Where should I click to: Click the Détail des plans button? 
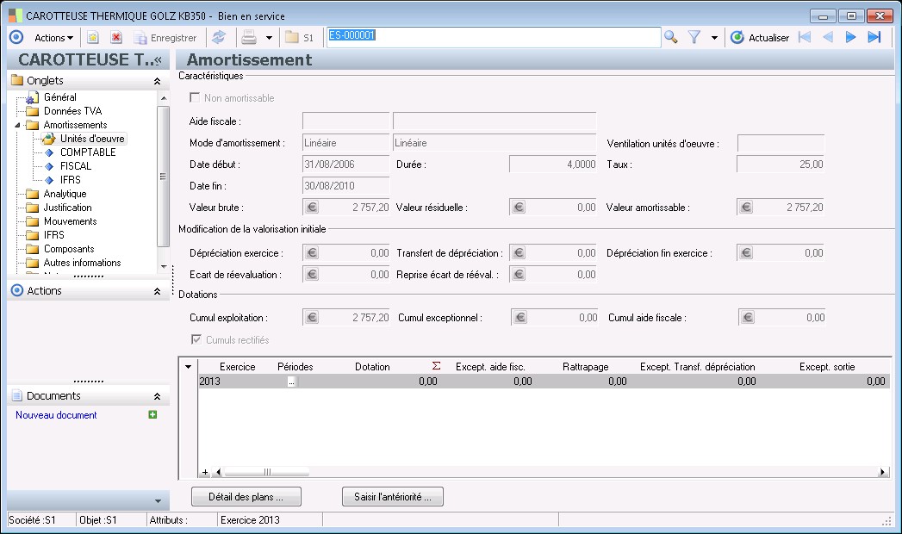click(x=247, y=497)
